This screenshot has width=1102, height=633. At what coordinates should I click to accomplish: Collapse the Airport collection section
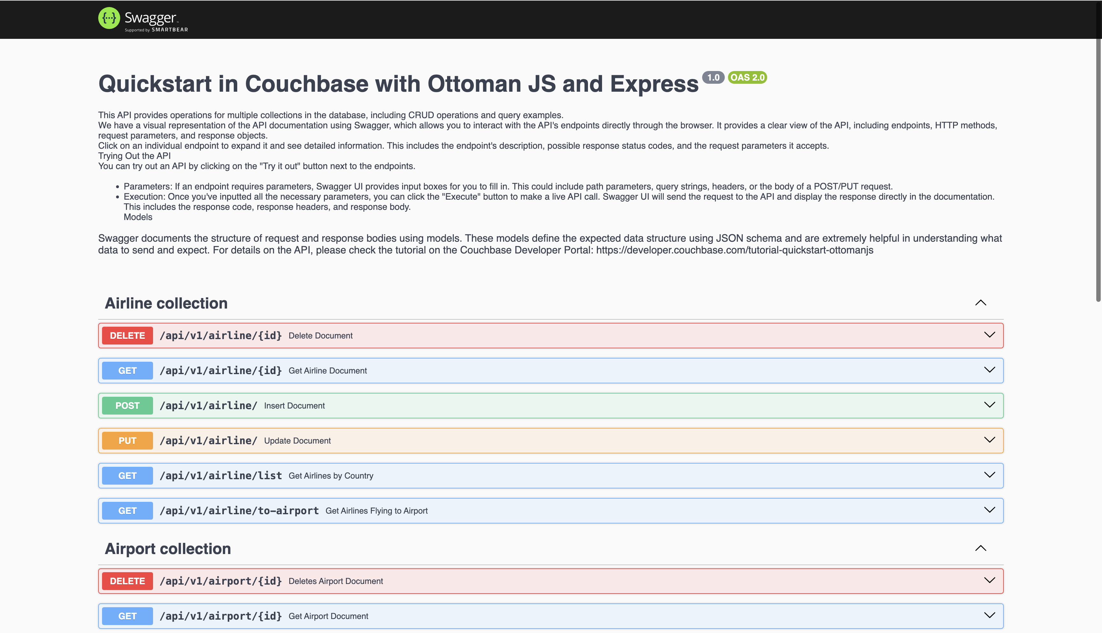click(x=980, y=548)
